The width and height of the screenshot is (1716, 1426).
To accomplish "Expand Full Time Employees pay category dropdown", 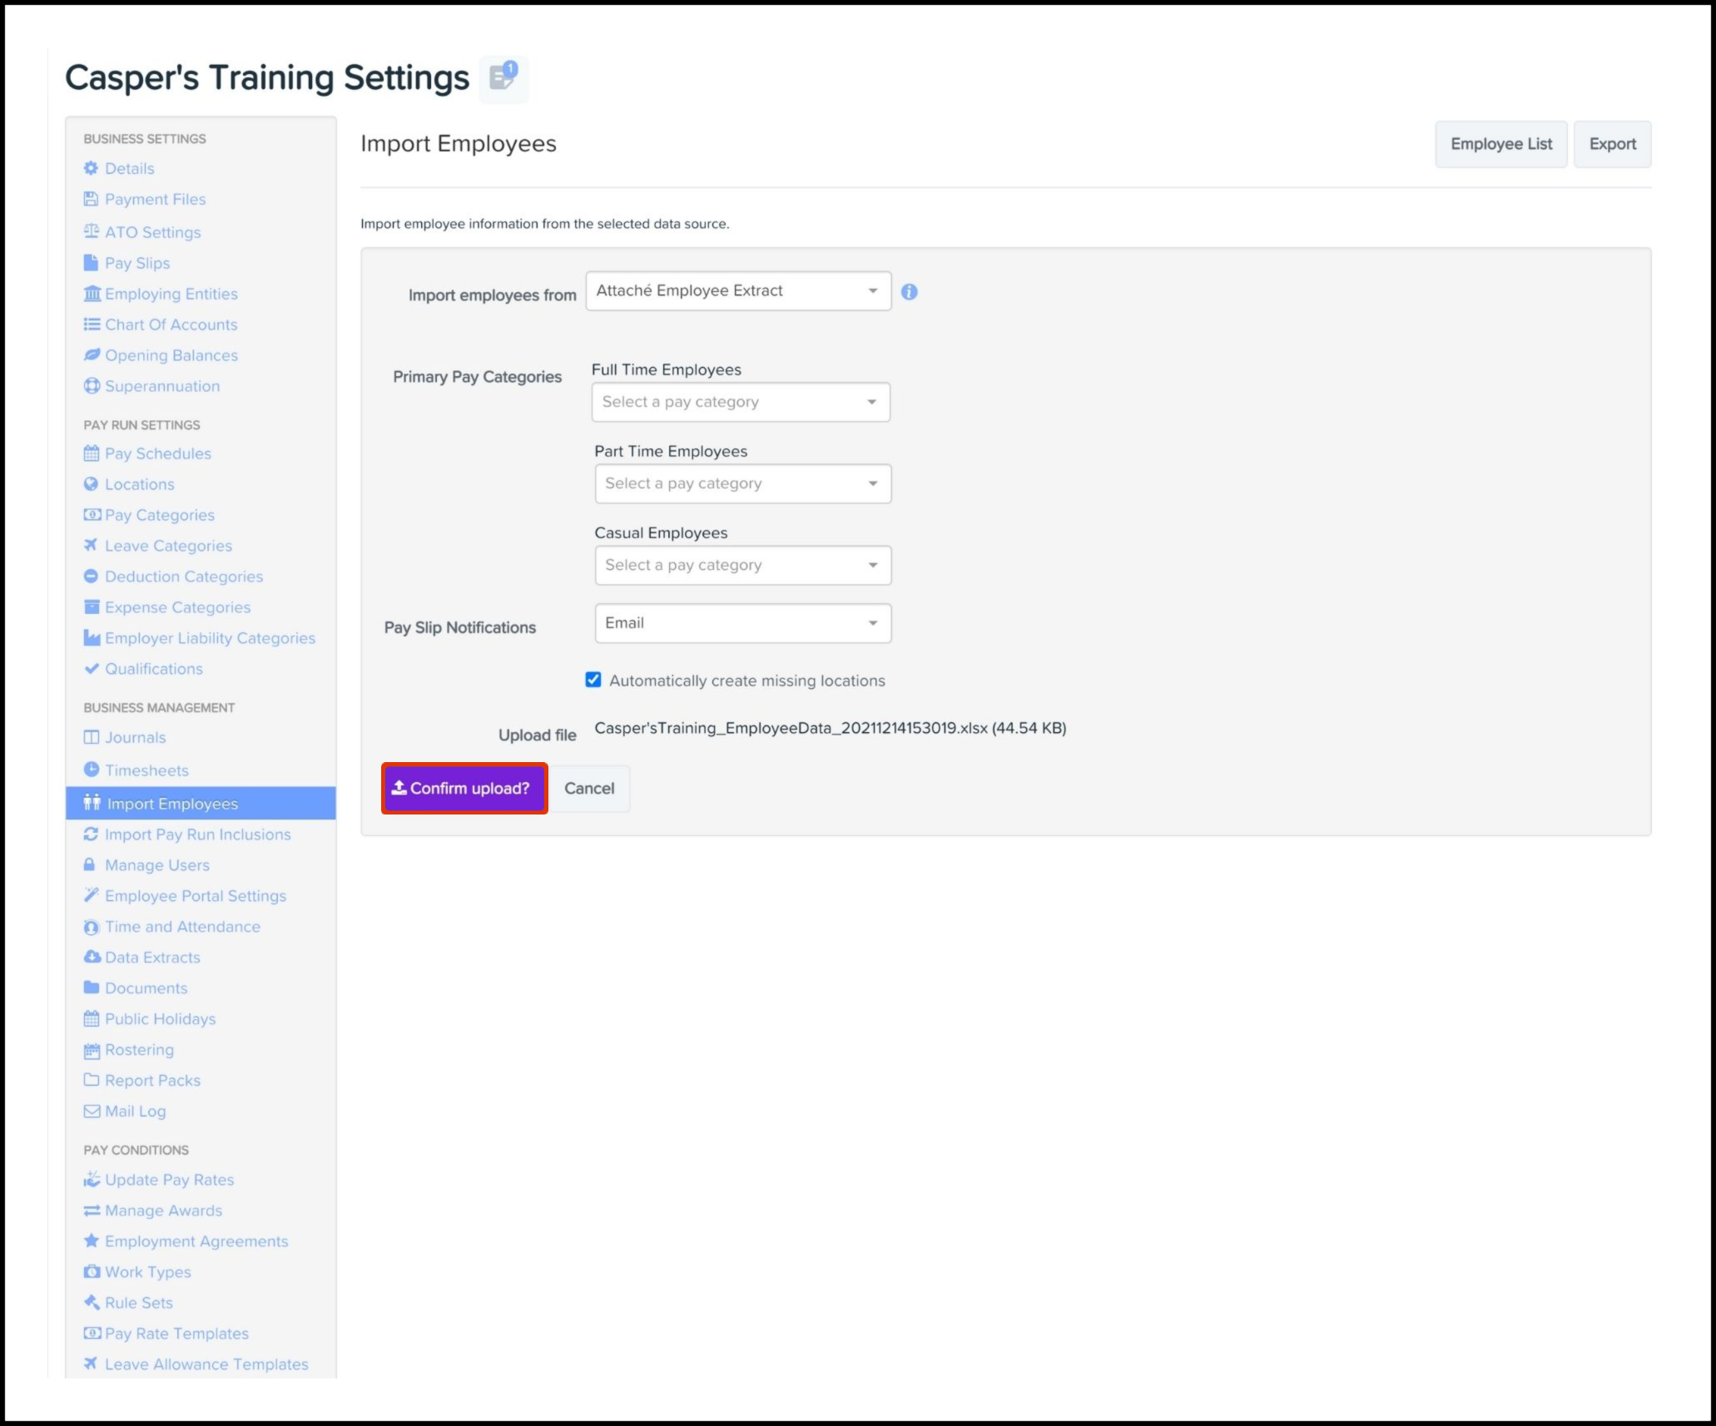I will point(740,402).
